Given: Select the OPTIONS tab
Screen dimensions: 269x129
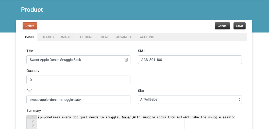Looking at the screenshot, I should click(x=87, y=37).
